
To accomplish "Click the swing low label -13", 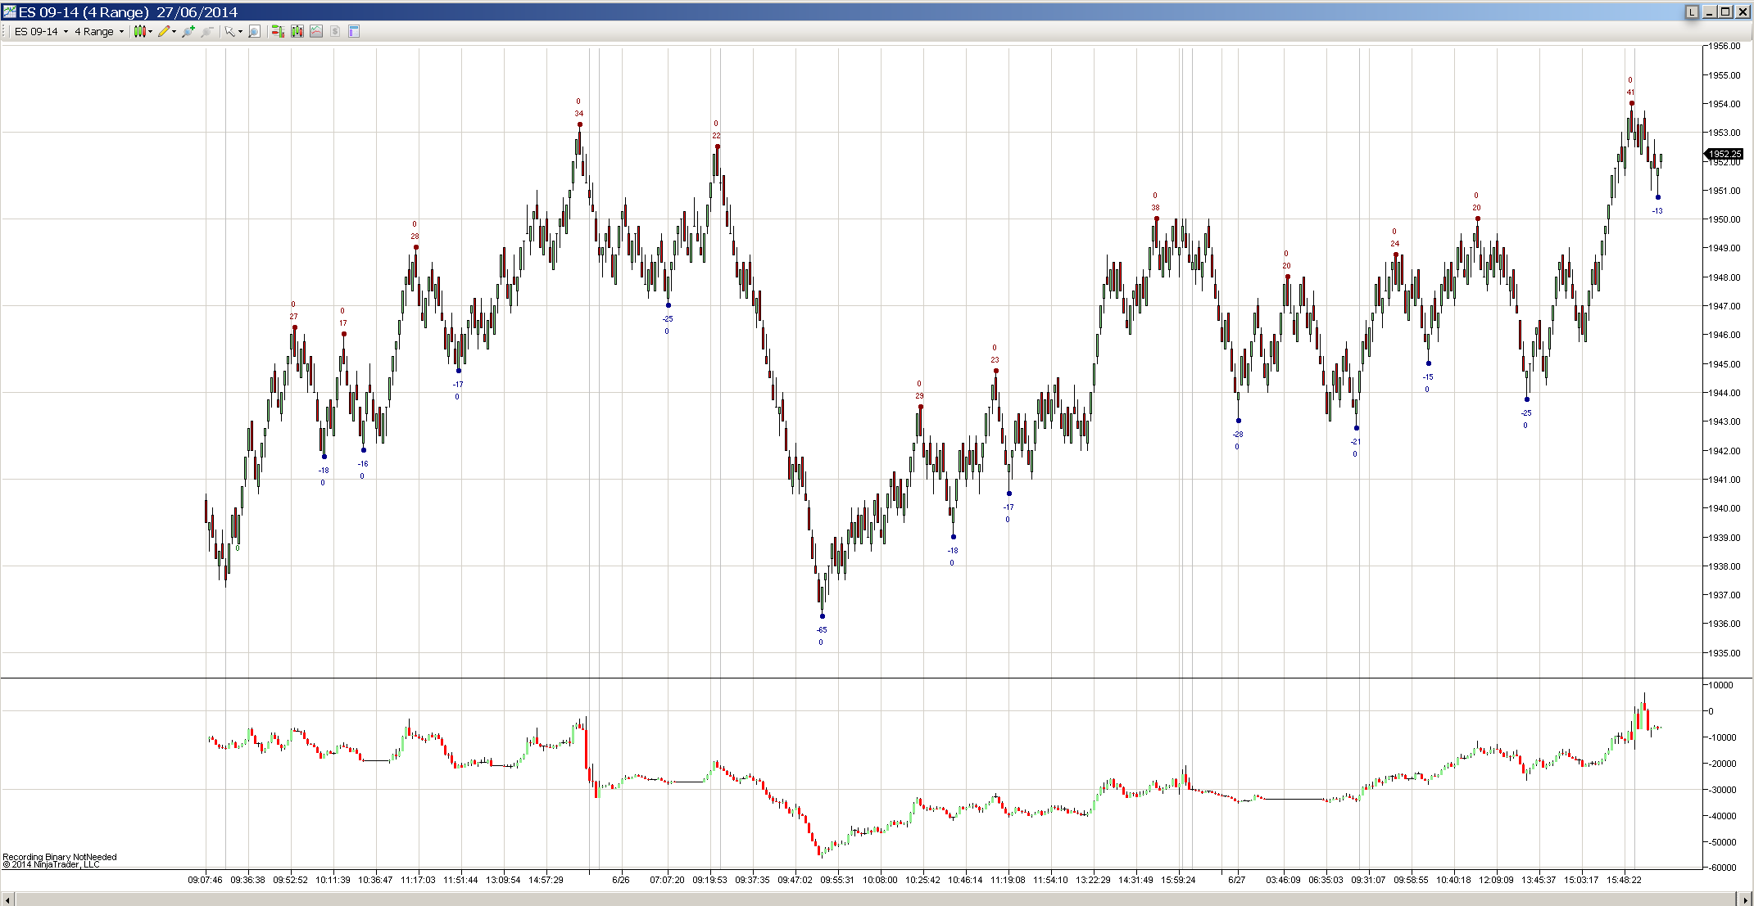I will (x=1657, y=211).
